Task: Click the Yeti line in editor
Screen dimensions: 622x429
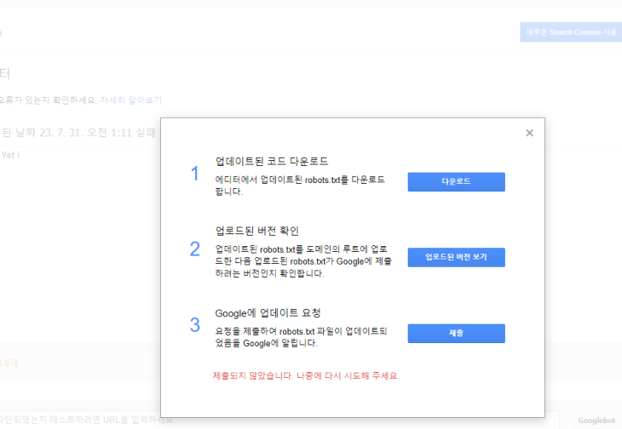Action: coord(10,155)
